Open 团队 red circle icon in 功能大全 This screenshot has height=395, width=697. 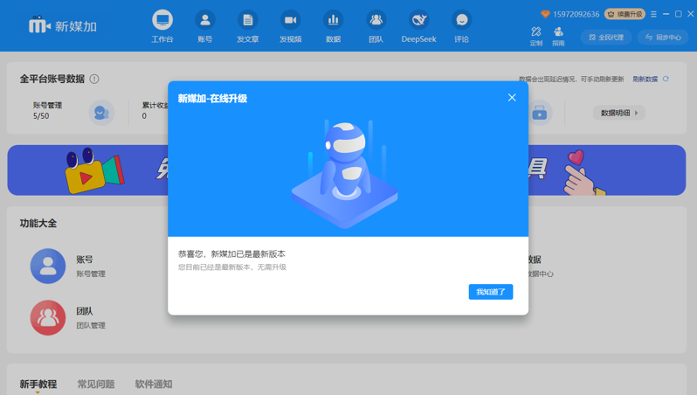tap(47, 317)
